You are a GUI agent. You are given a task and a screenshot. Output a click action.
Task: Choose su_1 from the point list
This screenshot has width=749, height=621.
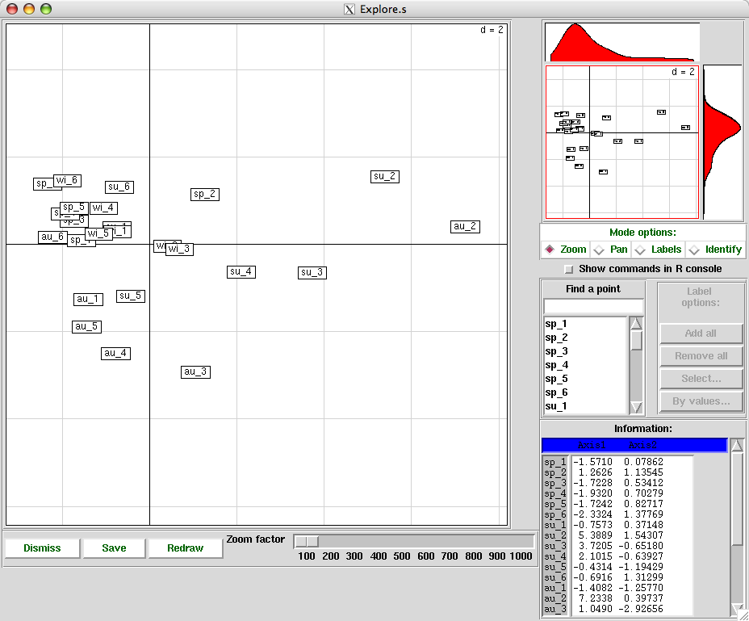point(556,406)
